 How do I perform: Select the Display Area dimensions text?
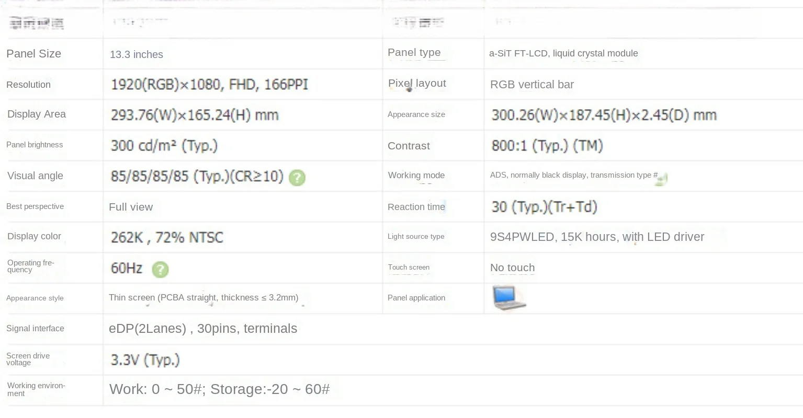[194, 115]
